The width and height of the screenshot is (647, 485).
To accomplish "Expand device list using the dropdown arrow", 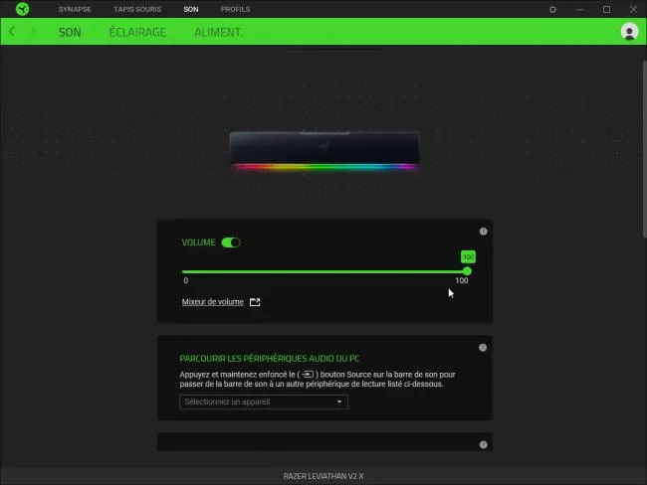I will click(x=339, y=402).
